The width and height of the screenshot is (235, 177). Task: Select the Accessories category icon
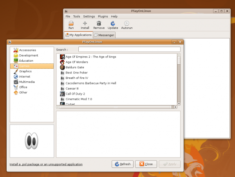(16, 50)
